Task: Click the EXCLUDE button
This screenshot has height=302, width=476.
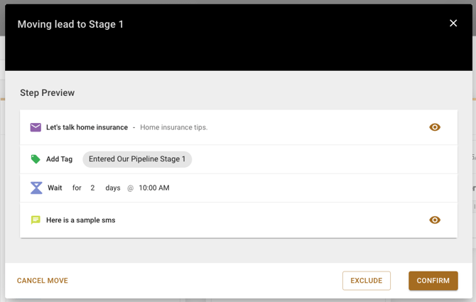Action: pyautogui.click(x=367, y=281)
